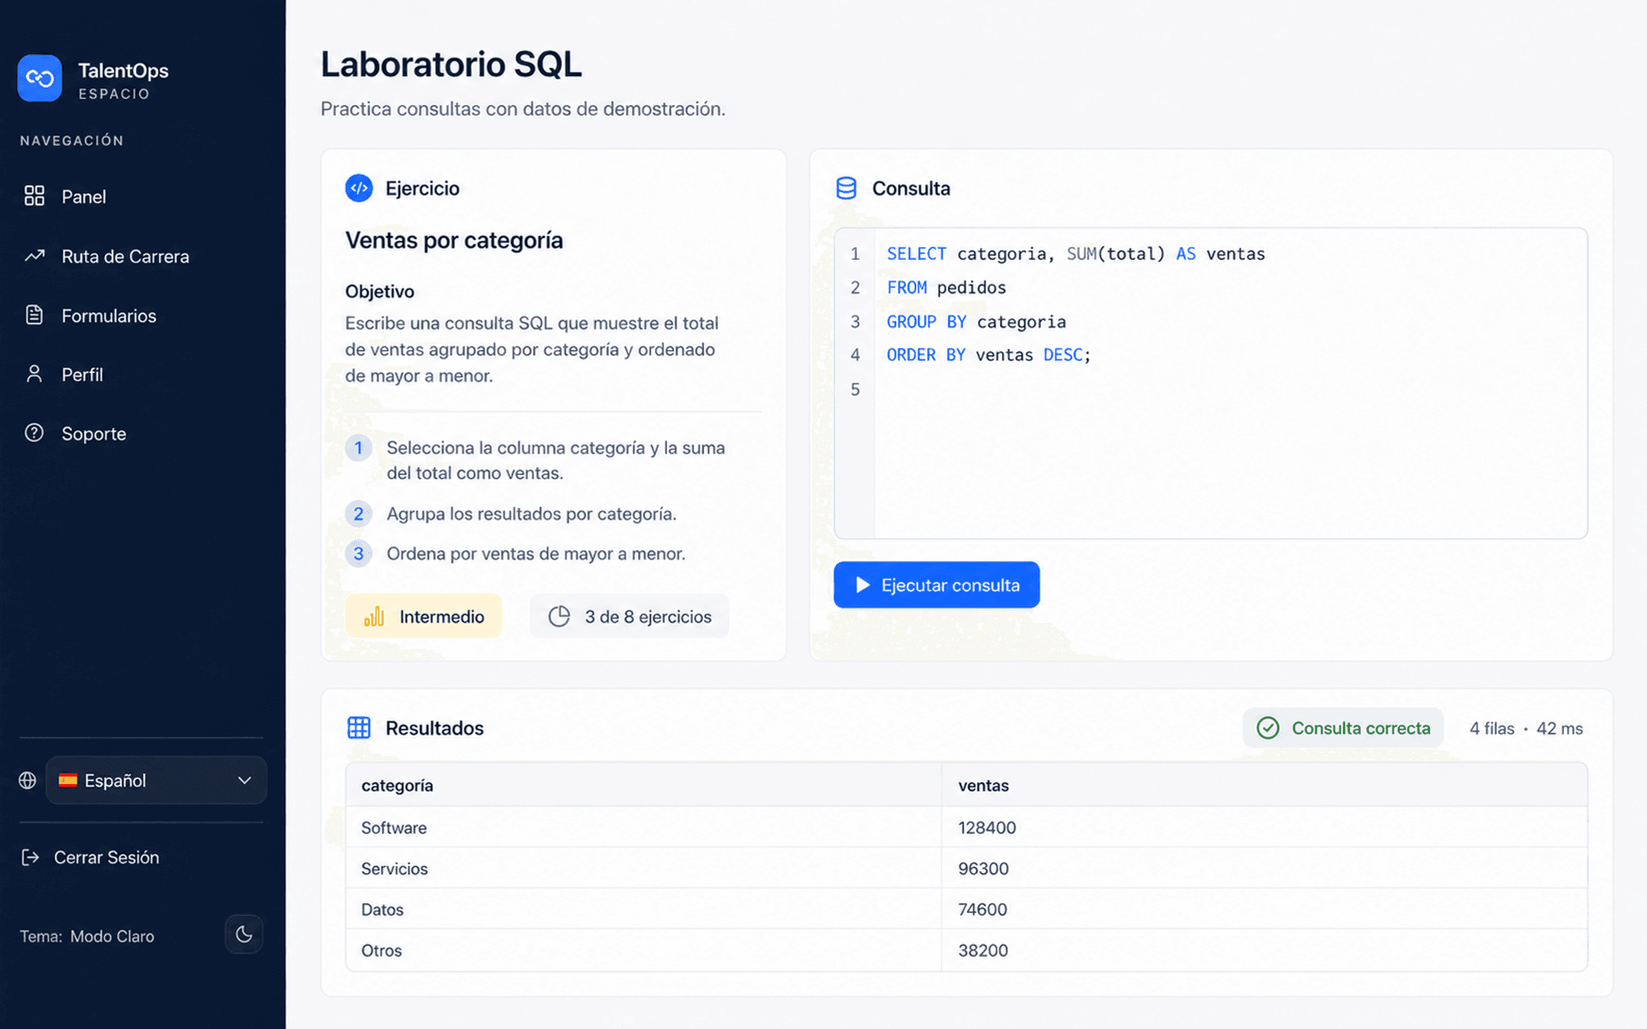Click the 74600 value cell
Viewport: 1647px width, 1029px height.
click(x=1264, y=910)
